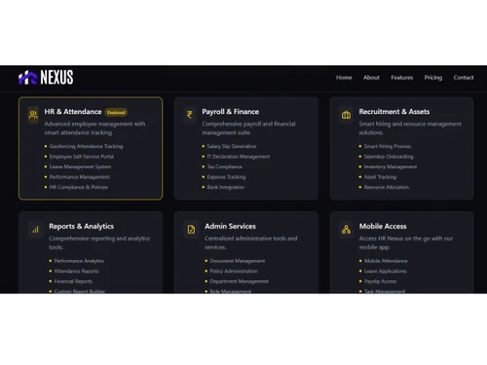Open the Contact nav link
The width and height of the screenshot is (487, 365).
464,78
